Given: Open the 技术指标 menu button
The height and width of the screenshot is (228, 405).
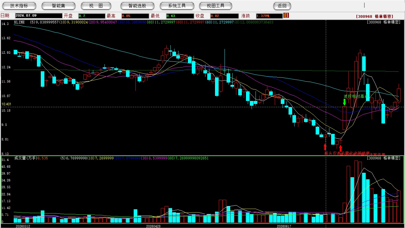Looking at the screenshot, I should click(x=19, y=6).
